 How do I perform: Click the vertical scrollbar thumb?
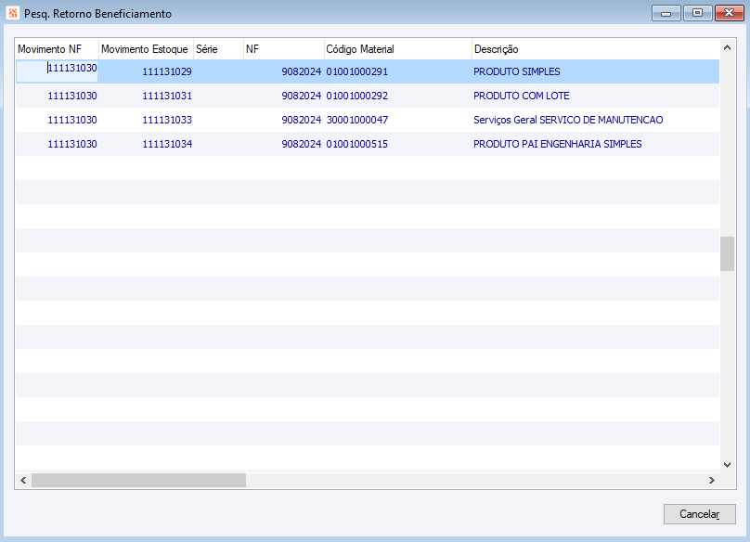[x=727, y=253]
